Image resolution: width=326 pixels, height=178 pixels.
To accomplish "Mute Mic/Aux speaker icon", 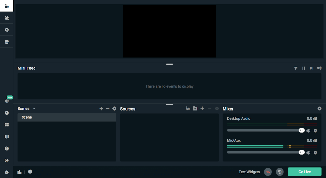I will (309, 153).
